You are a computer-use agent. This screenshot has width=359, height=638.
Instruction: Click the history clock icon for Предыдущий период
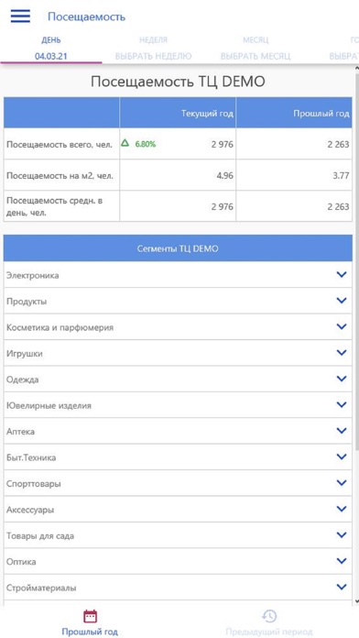[269, 616]
